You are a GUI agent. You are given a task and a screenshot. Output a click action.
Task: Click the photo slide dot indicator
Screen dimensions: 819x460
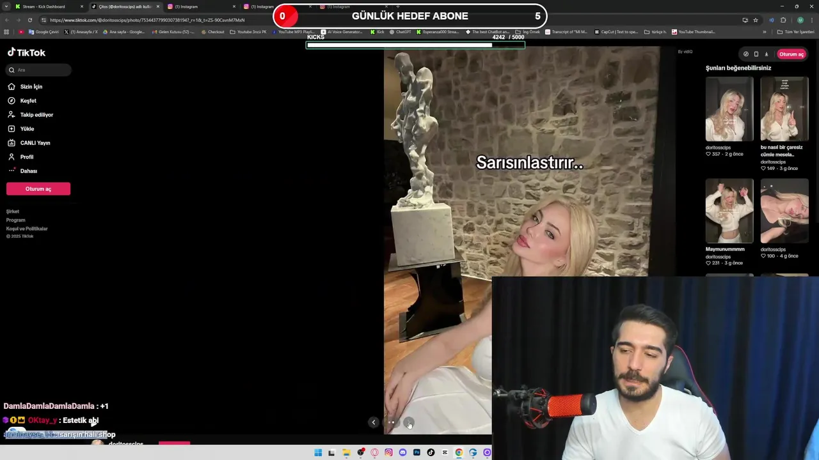point(391,422)
